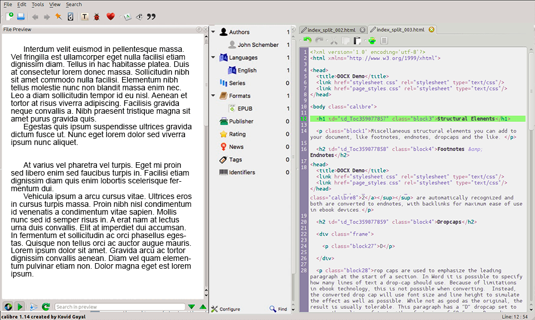Click the new file icon with green plus
This screenshot has height=320, width=535.
tap(9, 16)
